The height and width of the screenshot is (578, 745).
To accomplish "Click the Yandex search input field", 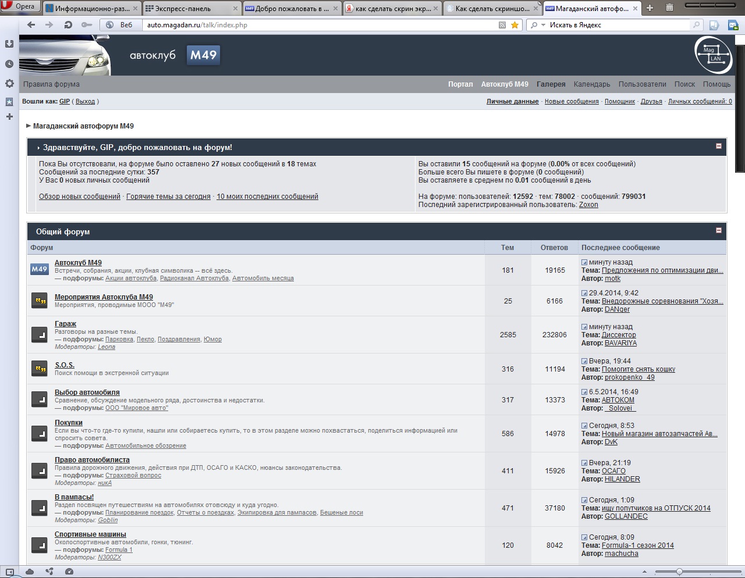I will (617, 25).
